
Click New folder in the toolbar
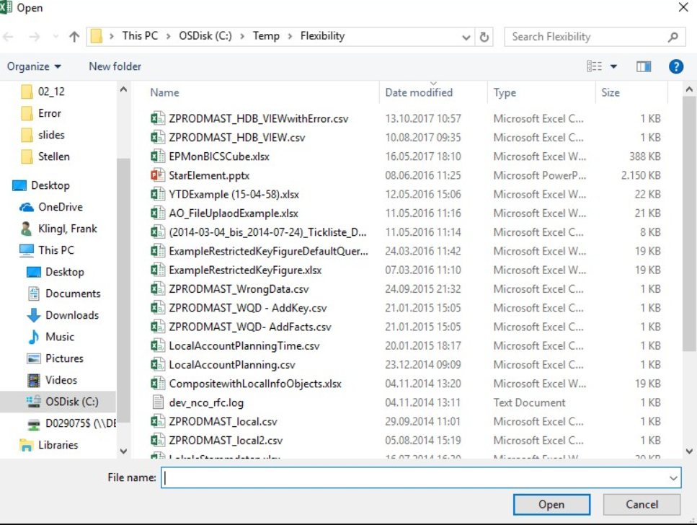pos(115,66)
